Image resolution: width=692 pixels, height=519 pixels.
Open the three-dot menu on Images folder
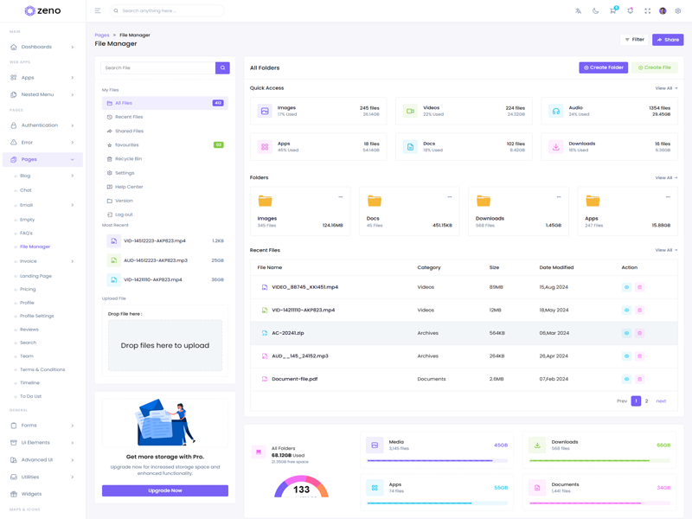[x=340, y=197]
